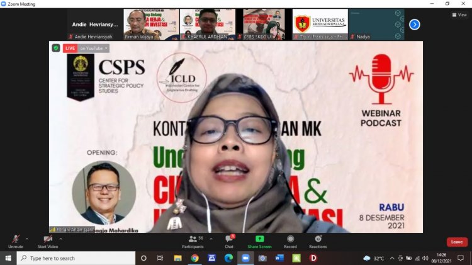472x265 pixels.
Task: Open Microsoft Word from the taskbar
Action: [279, 258]
